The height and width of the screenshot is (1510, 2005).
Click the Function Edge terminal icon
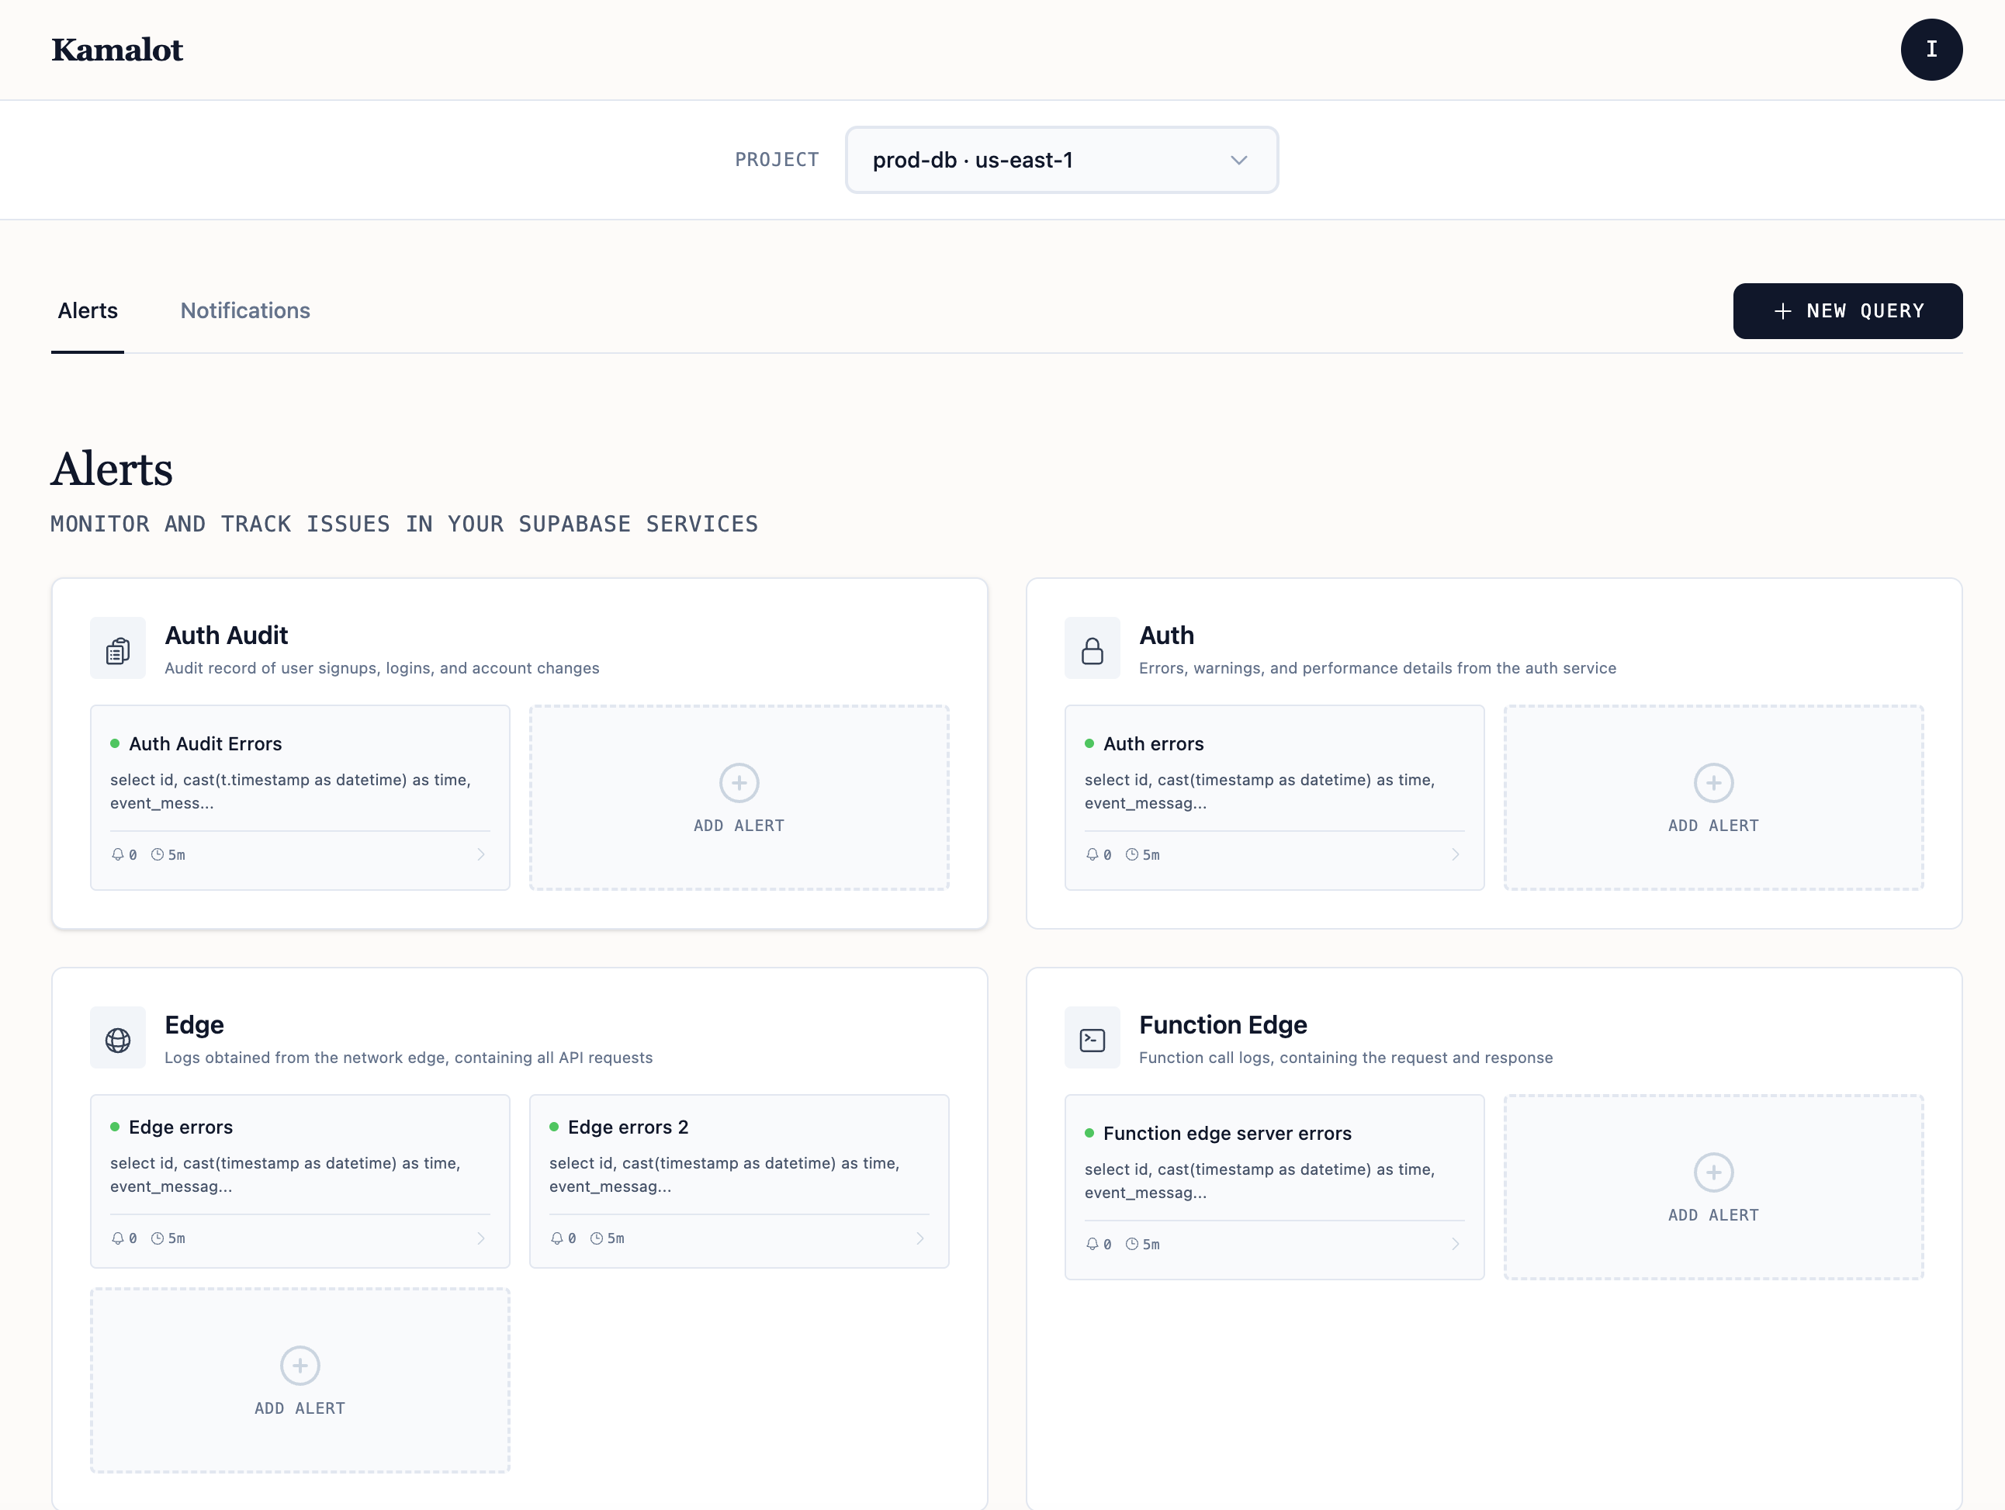1093,1039
